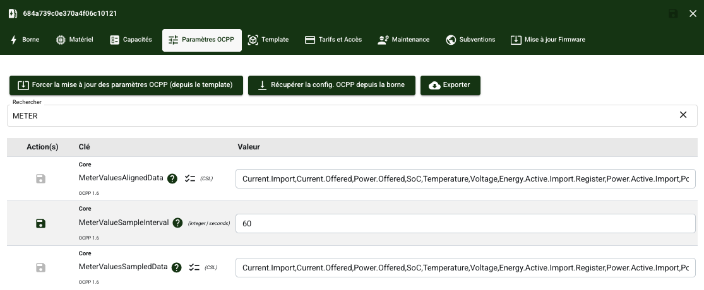The width and height of the screenshot is (704, 290).
Task: Switch to the Mise à jour Firmware tab
Action: pos(548,40)
